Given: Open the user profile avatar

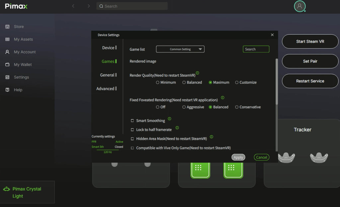Looking at the screenshot, I should pyautogui.click(x=300, y=6).
